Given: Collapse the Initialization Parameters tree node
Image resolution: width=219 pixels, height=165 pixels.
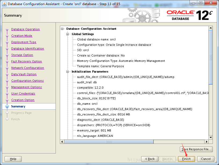Looking at the screenshot, I should click(x=68, y=72).
